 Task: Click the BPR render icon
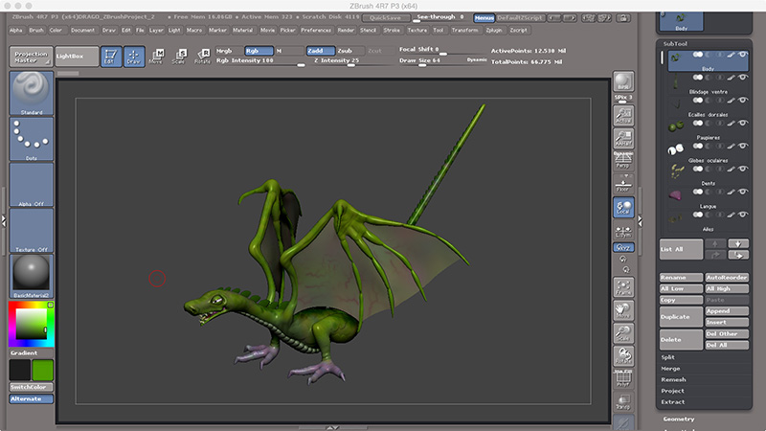[623, 83]
